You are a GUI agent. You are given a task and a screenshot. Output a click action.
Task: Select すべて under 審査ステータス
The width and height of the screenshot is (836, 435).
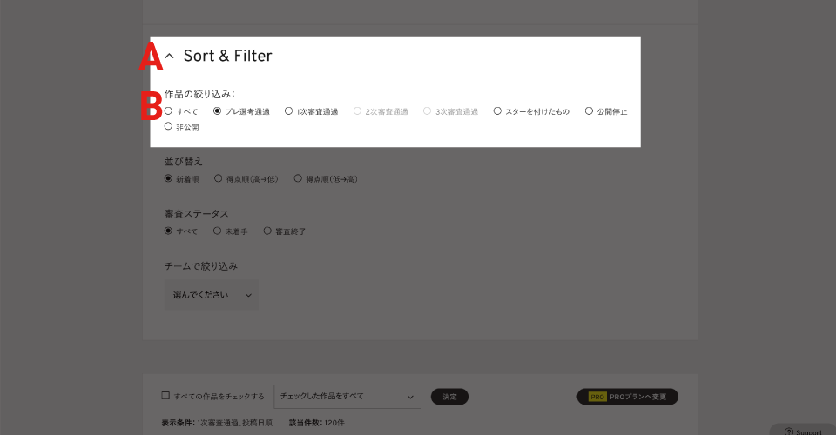point(168,231)
